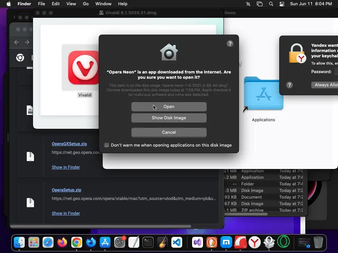This screenshot has height=253, width=338.
Task: Open the Edit menu
Action: click(x=55, y=4)
